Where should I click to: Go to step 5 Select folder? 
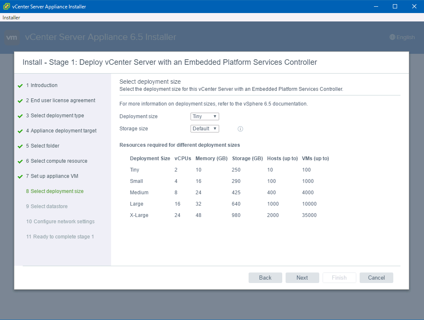(x=43, y=145)
